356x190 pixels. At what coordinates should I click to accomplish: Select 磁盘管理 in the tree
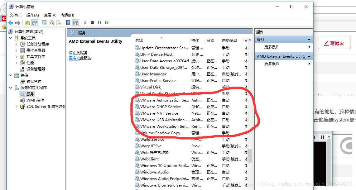(x=34, y=81)
